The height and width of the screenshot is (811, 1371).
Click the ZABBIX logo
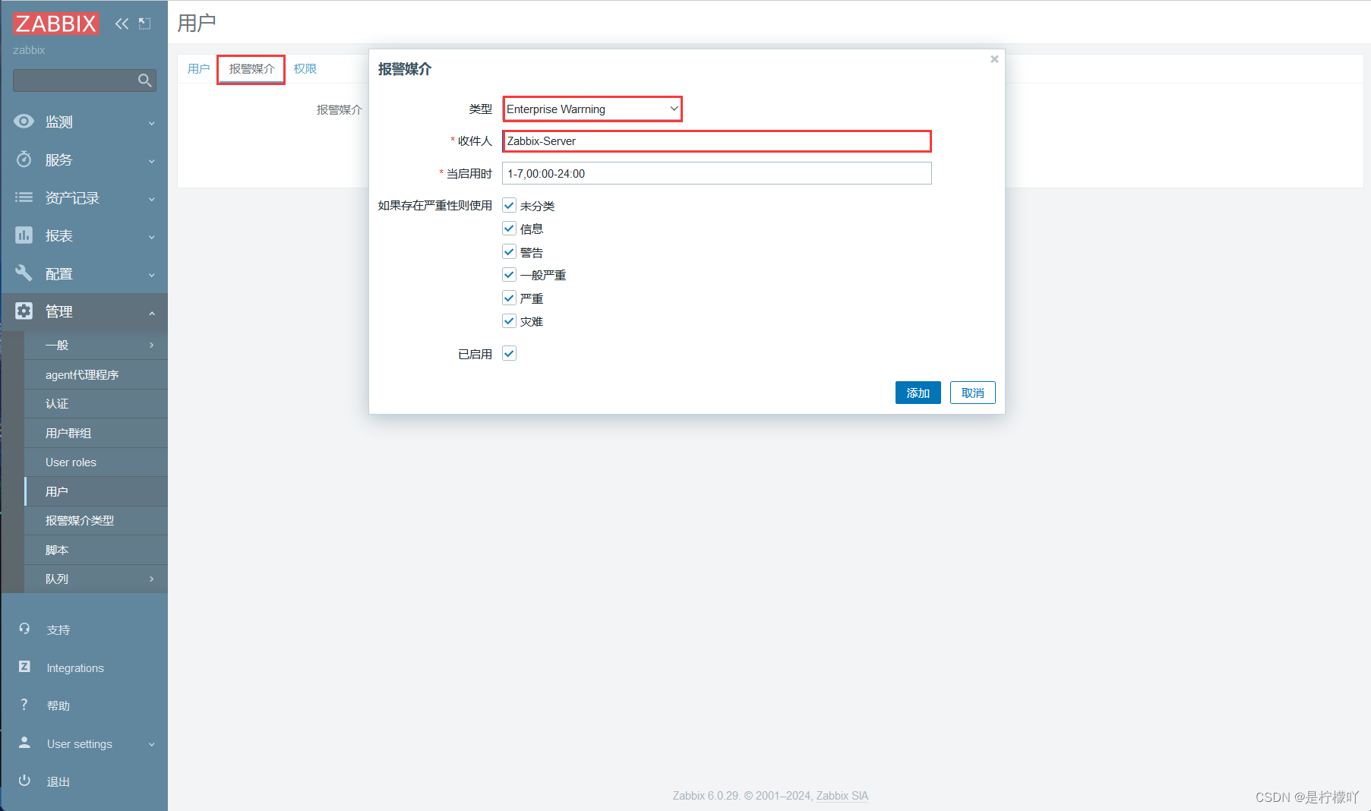55,24
